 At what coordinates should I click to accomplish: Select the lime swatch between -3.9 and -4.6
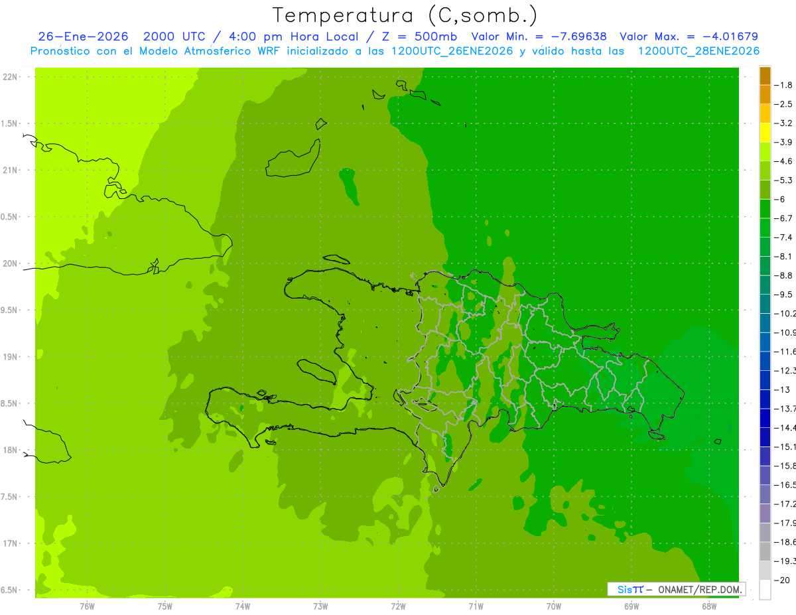click(x=765, y=152)
